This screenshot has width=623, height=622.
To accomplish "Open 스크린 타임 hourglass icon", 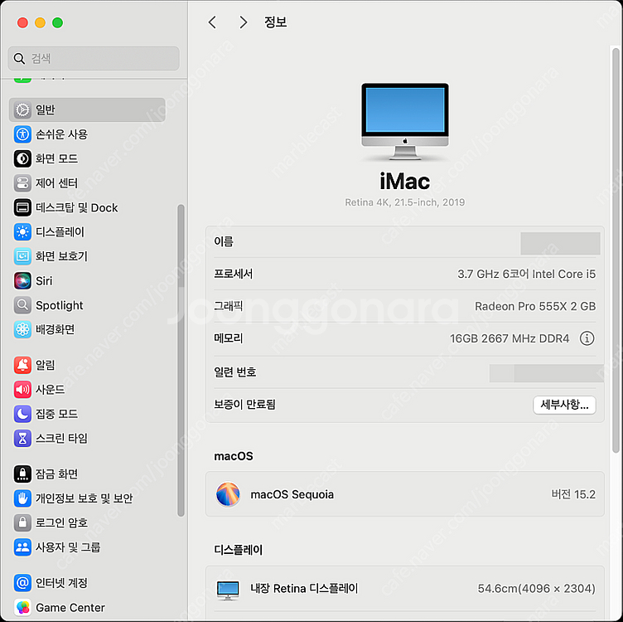I will (x=22, y=438).
